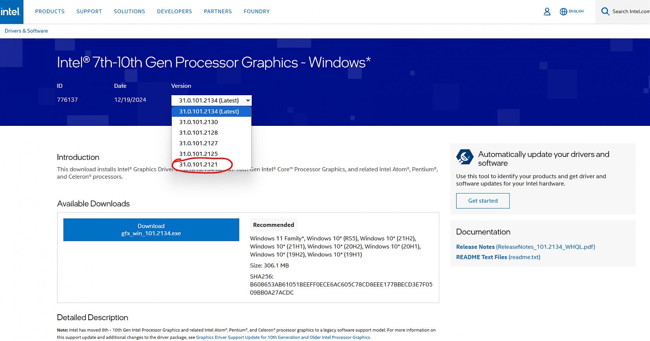Click the globe language icon
The width and height of the screenshot is (650, 341).
point(563,12)
